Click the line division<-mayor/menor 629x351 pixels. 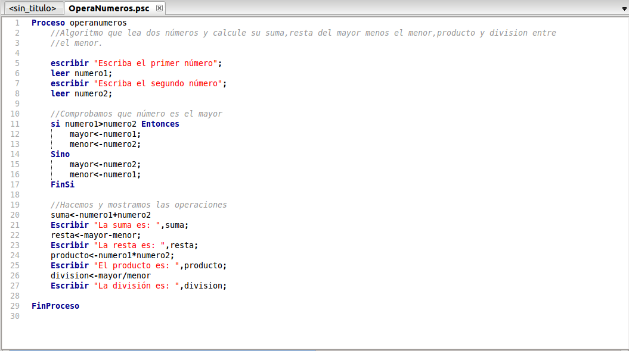tap(101, 276)
